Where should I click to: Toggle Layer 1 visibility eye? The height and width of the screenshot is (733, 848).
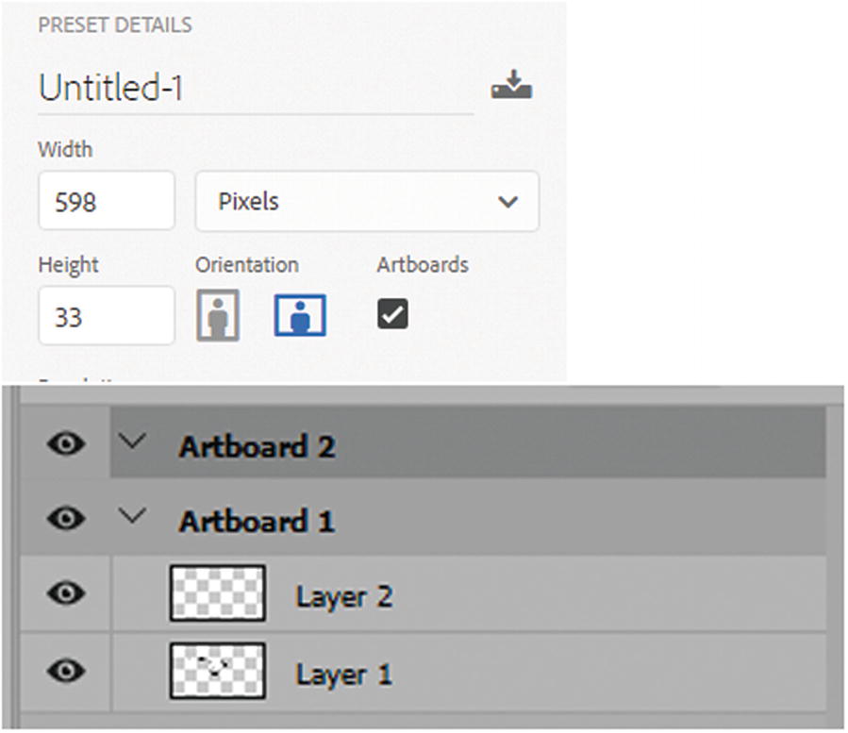[65, 671]
